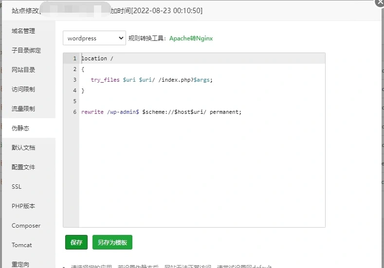This screenshot has height=268, width=384.
Task: Select the PHP版本 tab
Action: (x=23, y=206)
